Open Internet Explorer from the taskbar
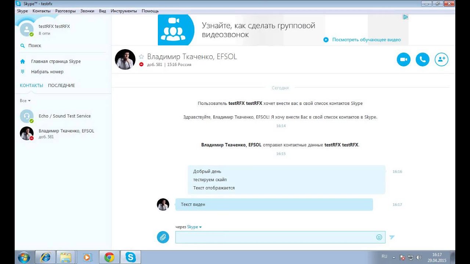 (46, 257)
